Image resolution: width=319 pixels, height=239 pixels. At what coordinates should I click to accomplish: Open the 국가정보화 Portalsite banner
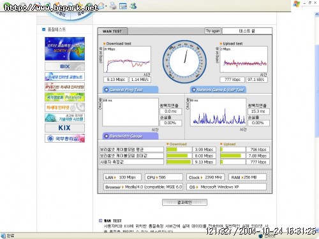coord(64,97)
